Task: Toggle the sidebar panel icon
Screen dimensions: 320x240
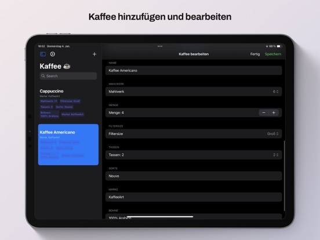Action: pyautogui.click(x=43, y=54)
